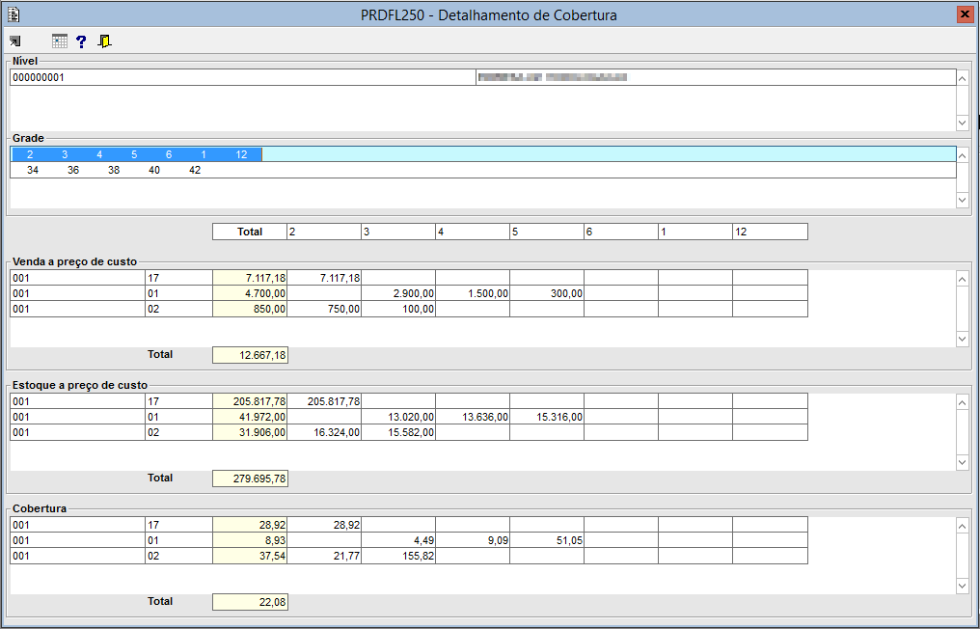Click the Cobertura panel scroll down arrow

[963, 586]
